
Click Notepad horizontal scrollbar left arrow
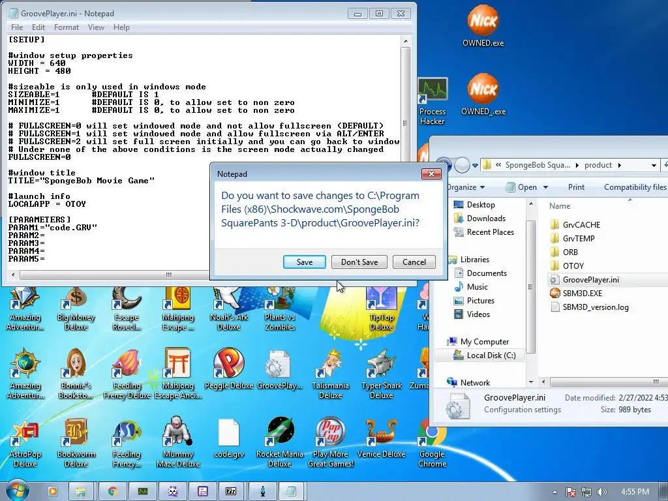coord(13,275)
